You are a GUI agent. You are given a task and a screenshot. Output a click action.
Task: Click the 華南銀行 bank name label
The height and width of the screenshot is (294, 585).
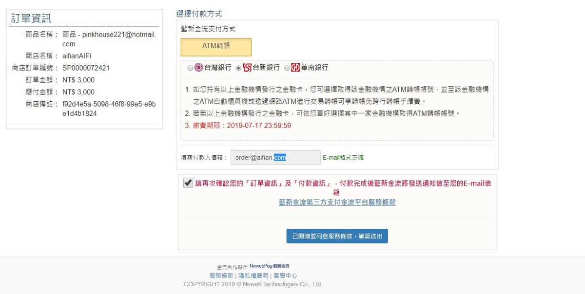pos(314,68)
